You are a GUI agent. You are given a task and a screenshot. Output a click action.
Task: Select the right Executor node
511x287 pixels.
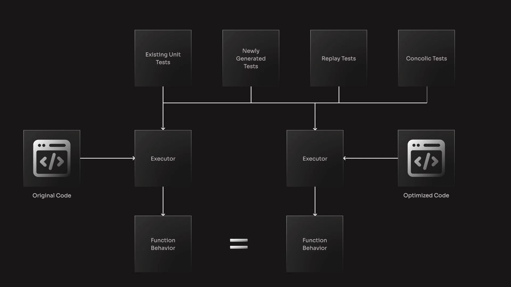[x=315, y=158]
